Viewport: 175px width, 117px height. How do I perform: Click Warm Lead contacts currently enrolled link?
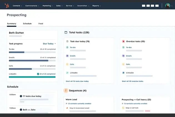coord(79,104)
